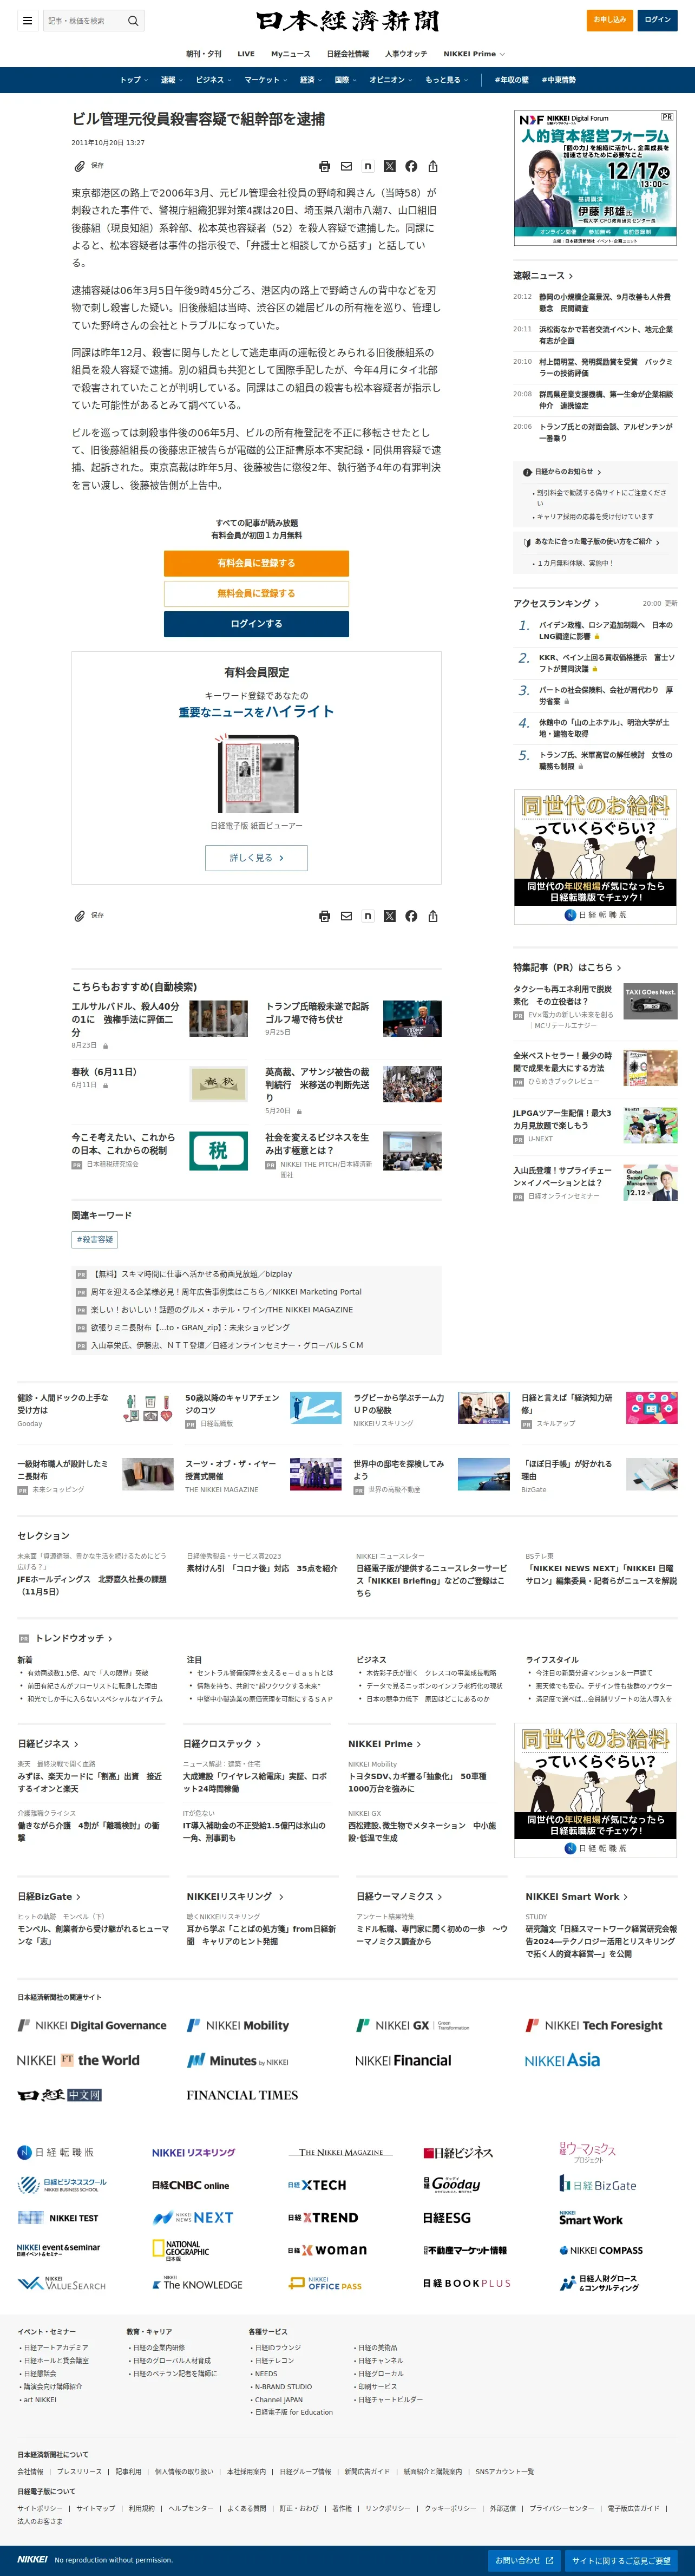This screenshot has height=2576, width=695.
Task: Click the magnifier search icon
Action: pyautogui.click(x=133, y=20)
